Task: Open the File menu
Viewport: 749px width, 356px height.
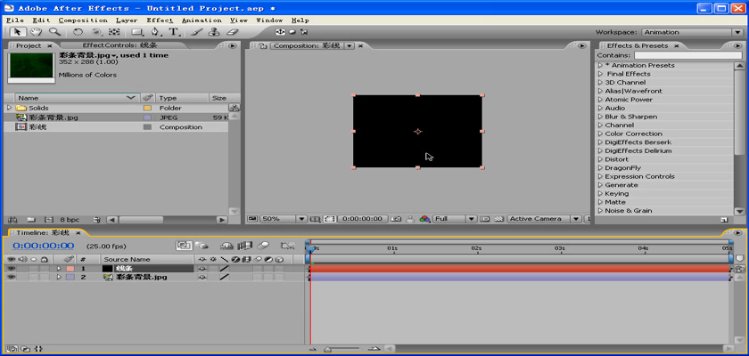Action: (x=15, y=20)
